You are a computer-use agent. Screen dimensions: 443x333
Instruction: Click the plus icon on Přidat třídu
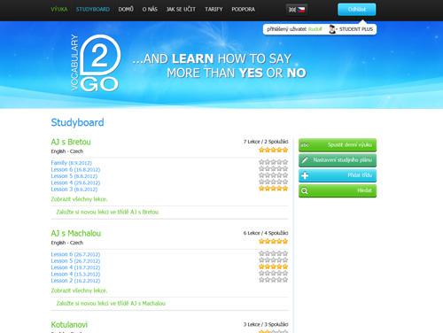305,175
